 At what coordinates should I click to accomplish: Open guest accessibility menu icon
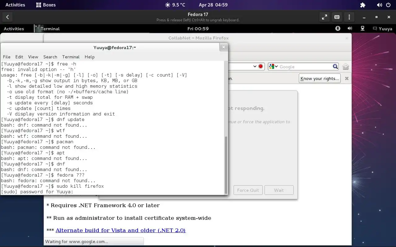pyautogui.click(x=338, y=28)
